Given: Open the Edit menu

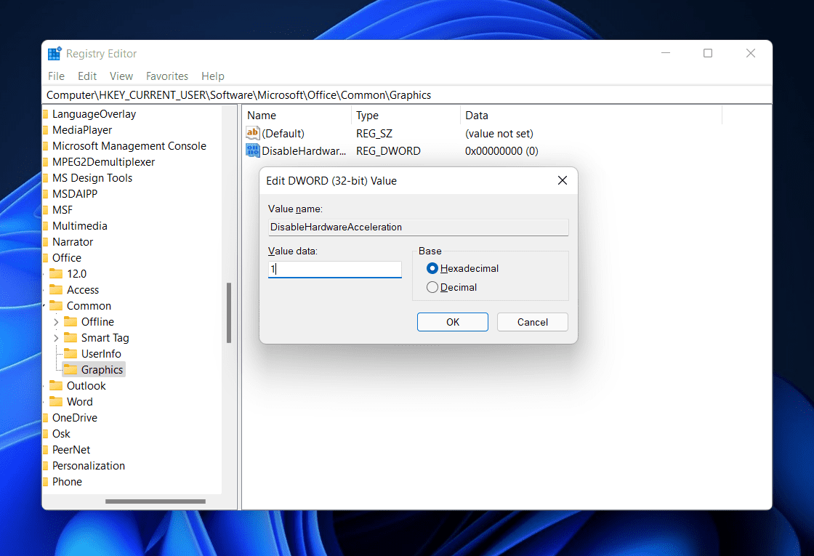Looking at the screenshot, I should [87, 76].
